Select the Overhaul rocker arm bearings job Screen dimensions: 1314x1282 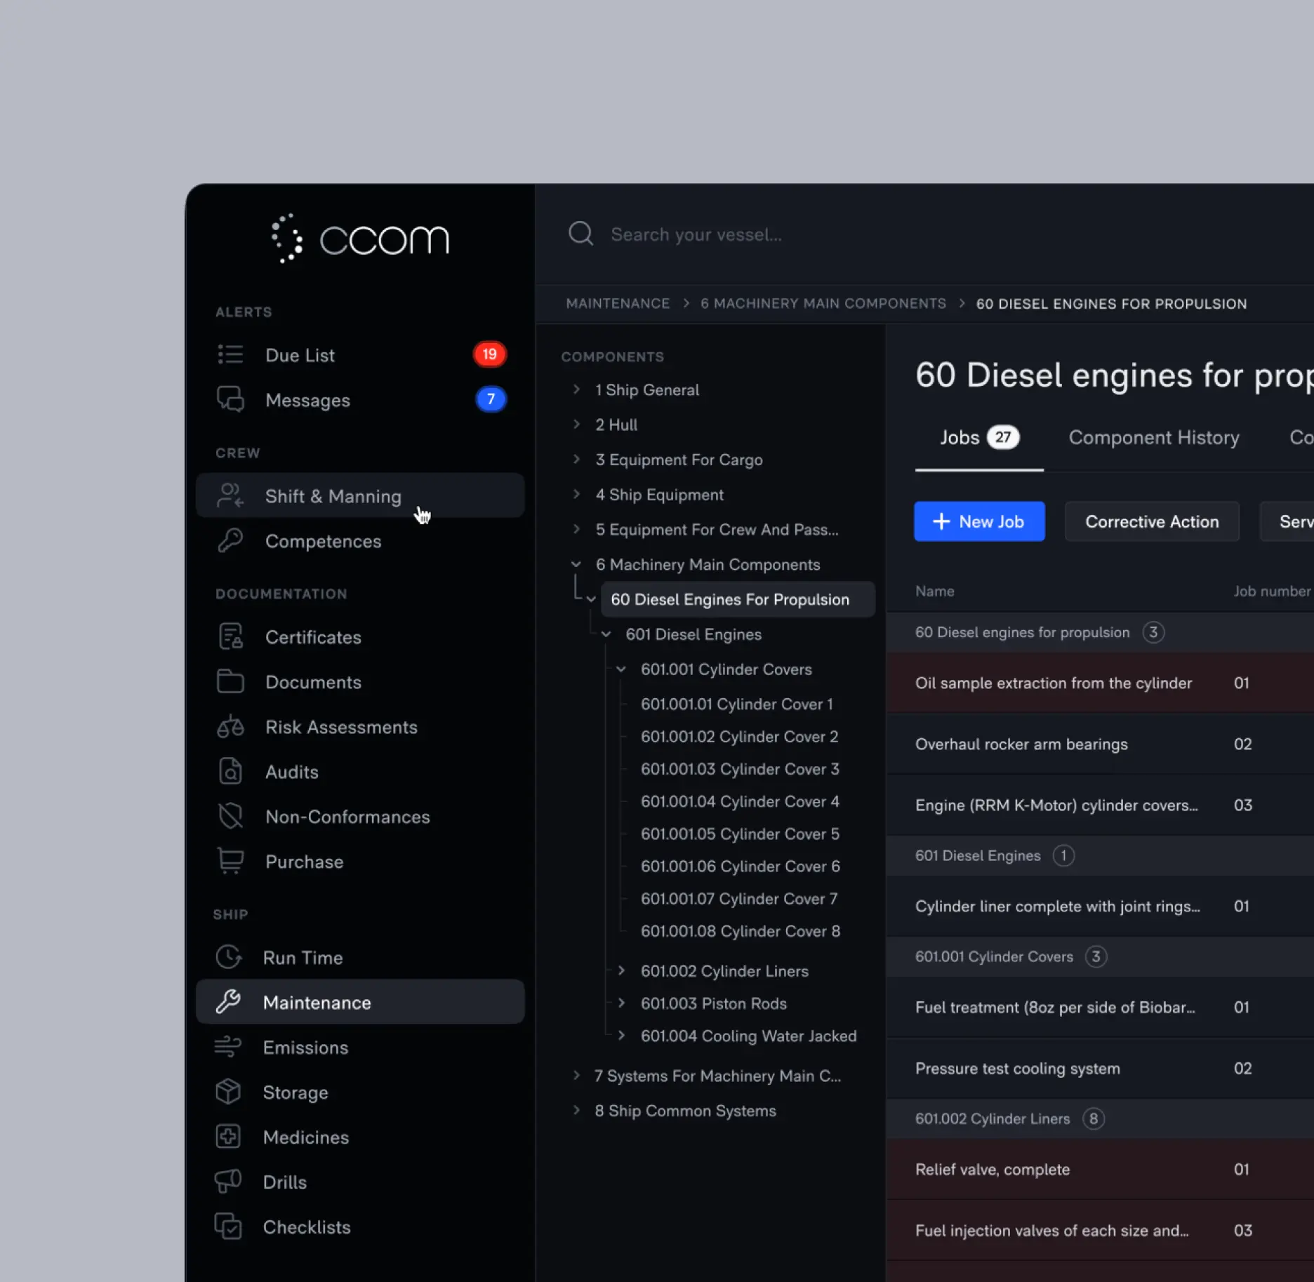coord(1021,744)
